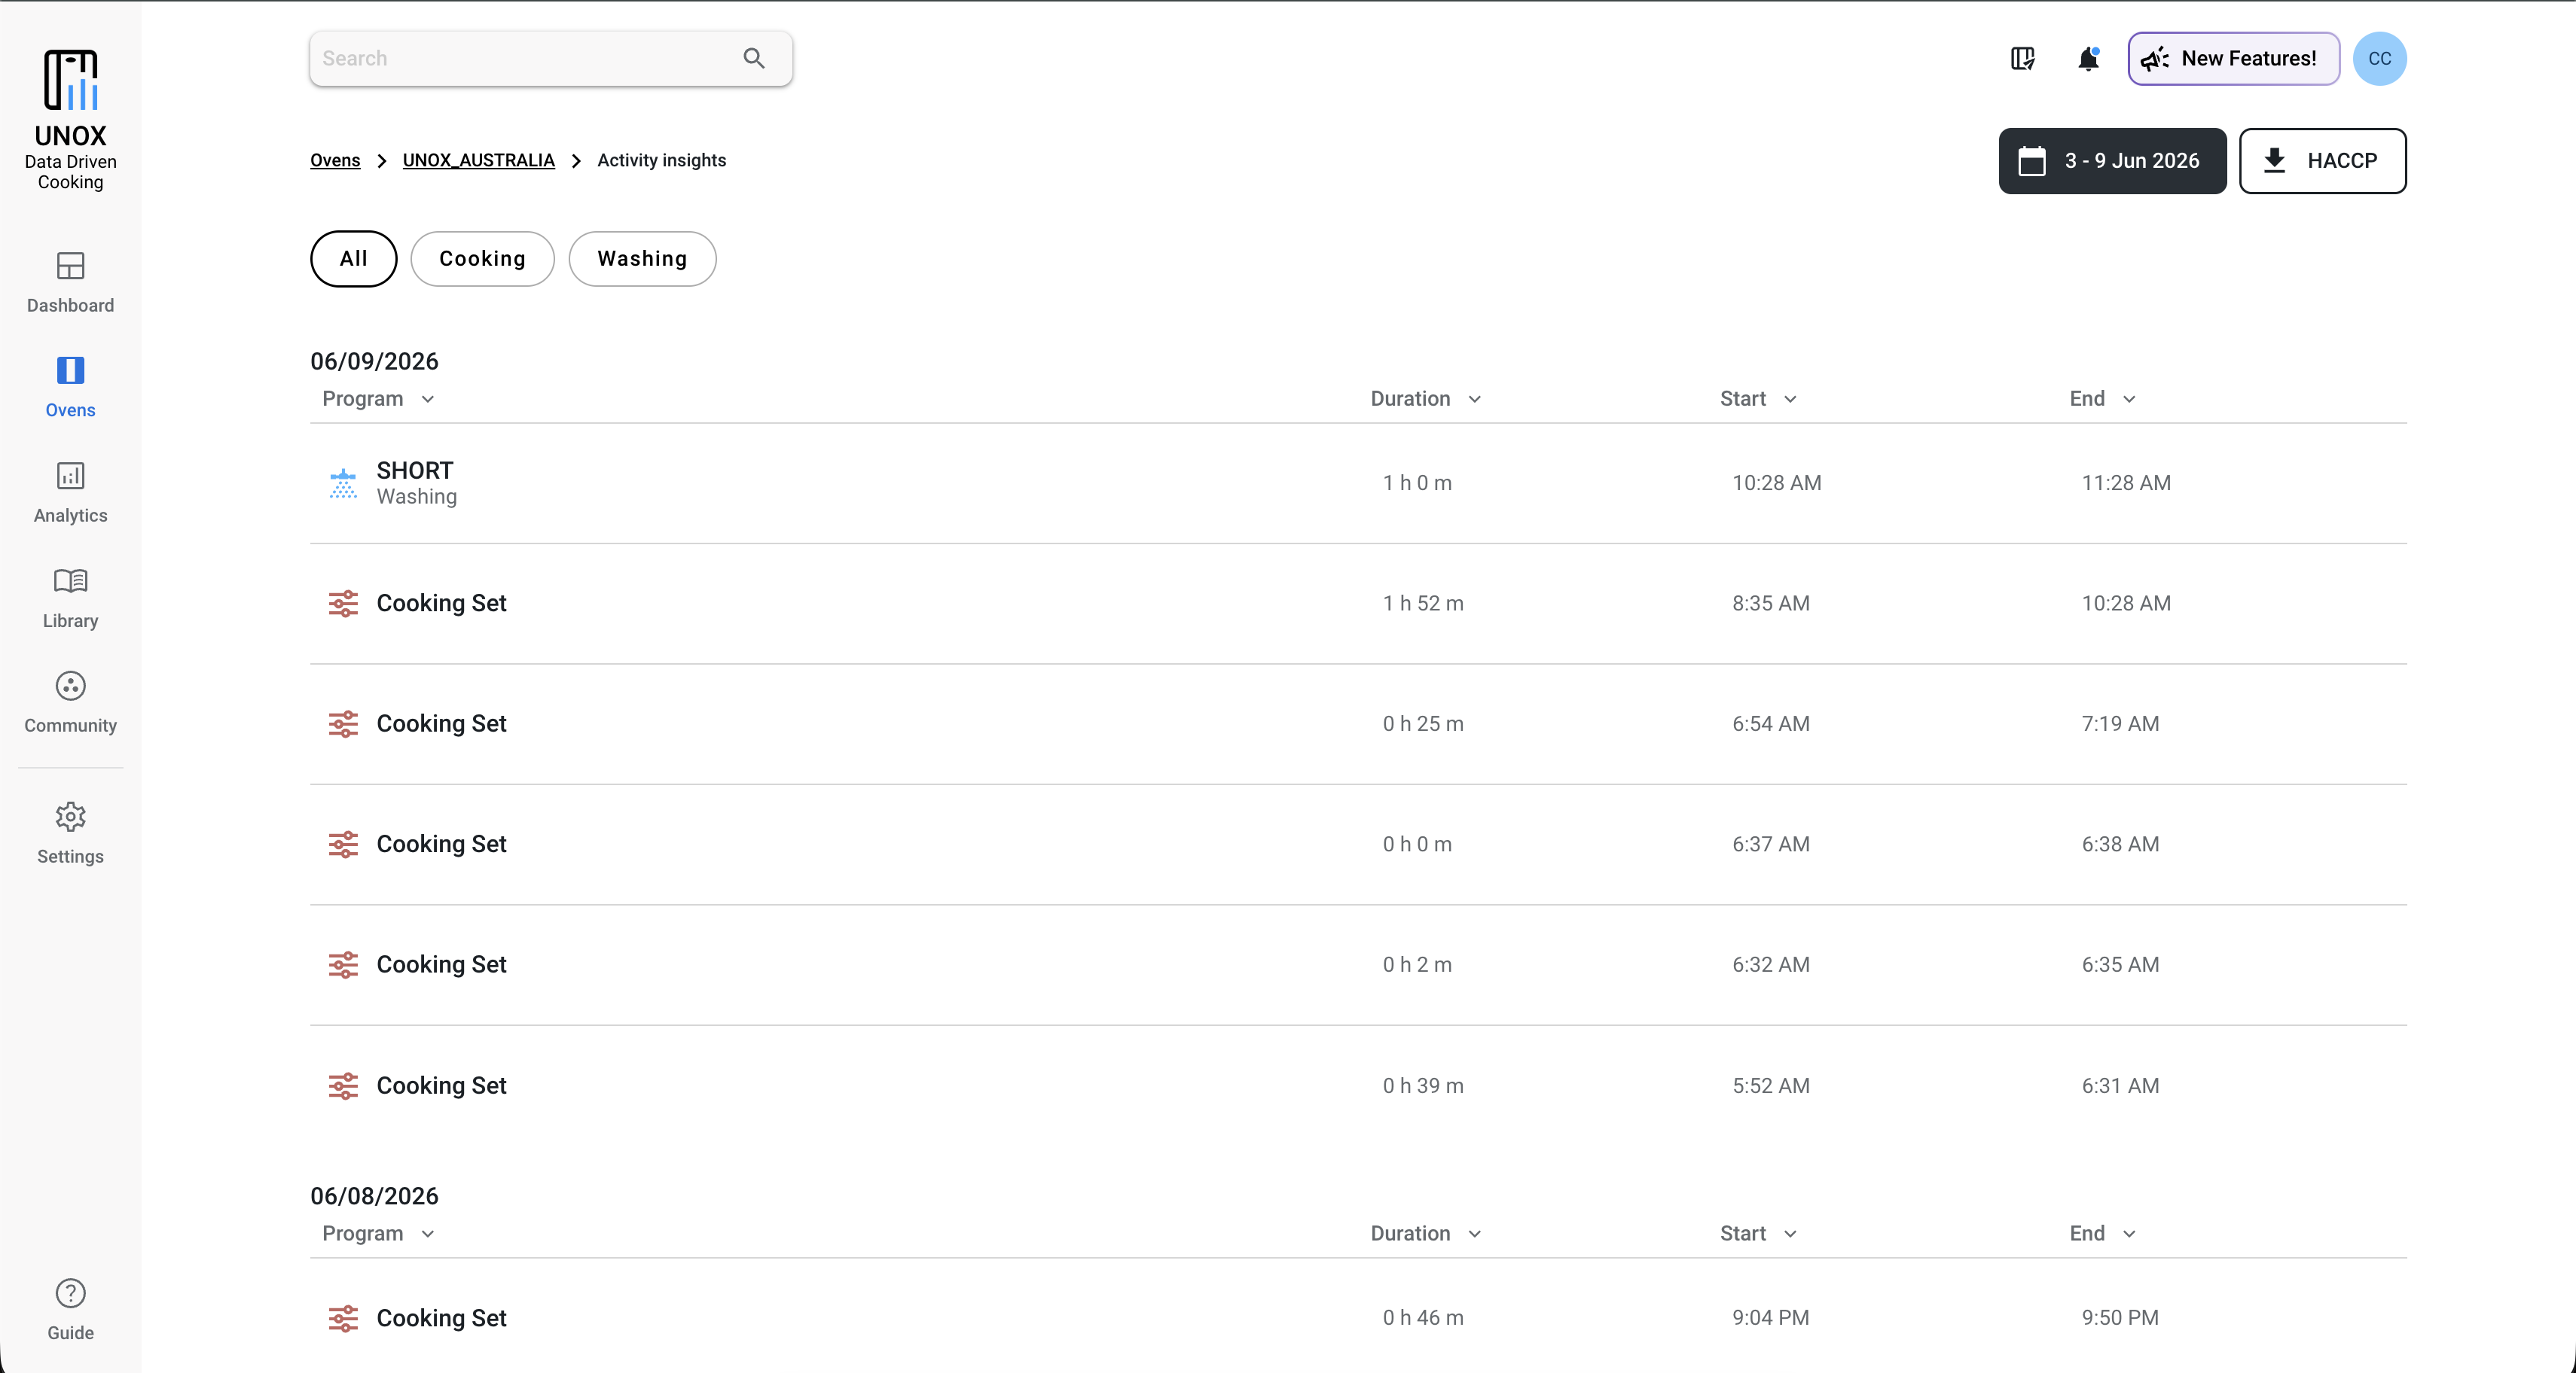Click the Cooking Set icon for the 9:04 PM row
The image size is (2576, 1373).
point(343,1318)
